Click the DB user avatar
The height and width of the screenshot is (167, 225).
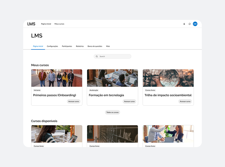click(x=195, y=24)
